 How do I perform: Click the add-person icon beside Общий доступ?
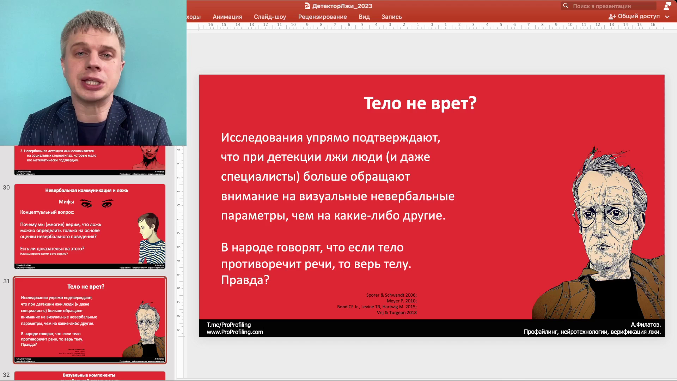(612, 17)
